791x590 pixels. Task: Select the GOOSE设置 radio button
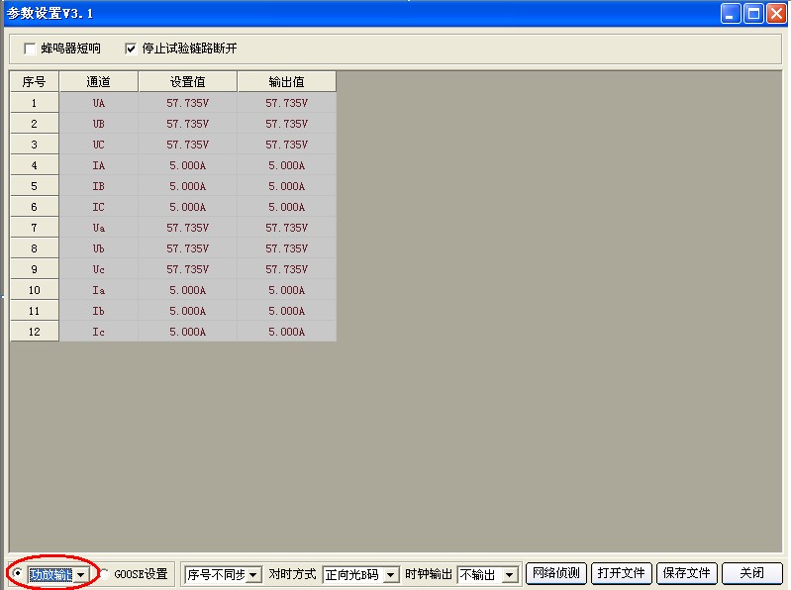click(x=105, y=574)
